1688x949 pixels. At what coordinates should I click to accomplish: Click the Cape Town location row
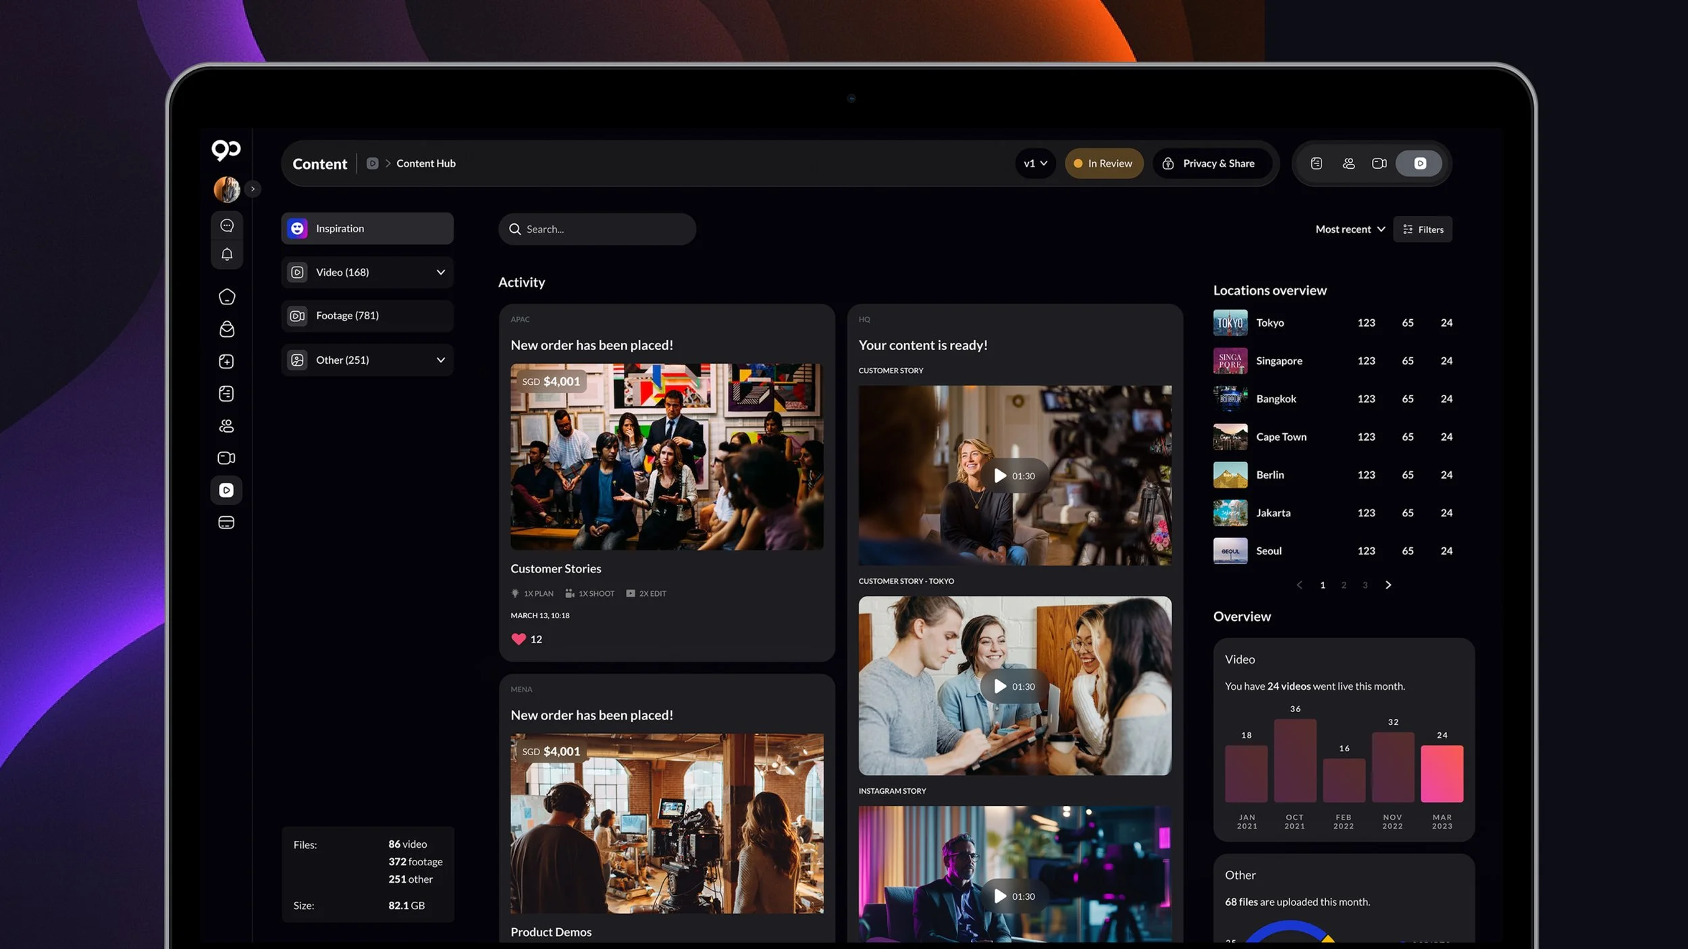(x=1333, y=437)
